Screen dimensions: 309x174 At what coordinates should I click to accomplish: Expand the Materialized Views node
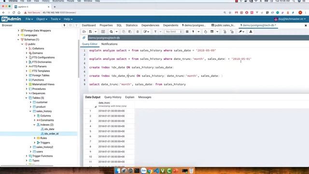coord(27,84)
